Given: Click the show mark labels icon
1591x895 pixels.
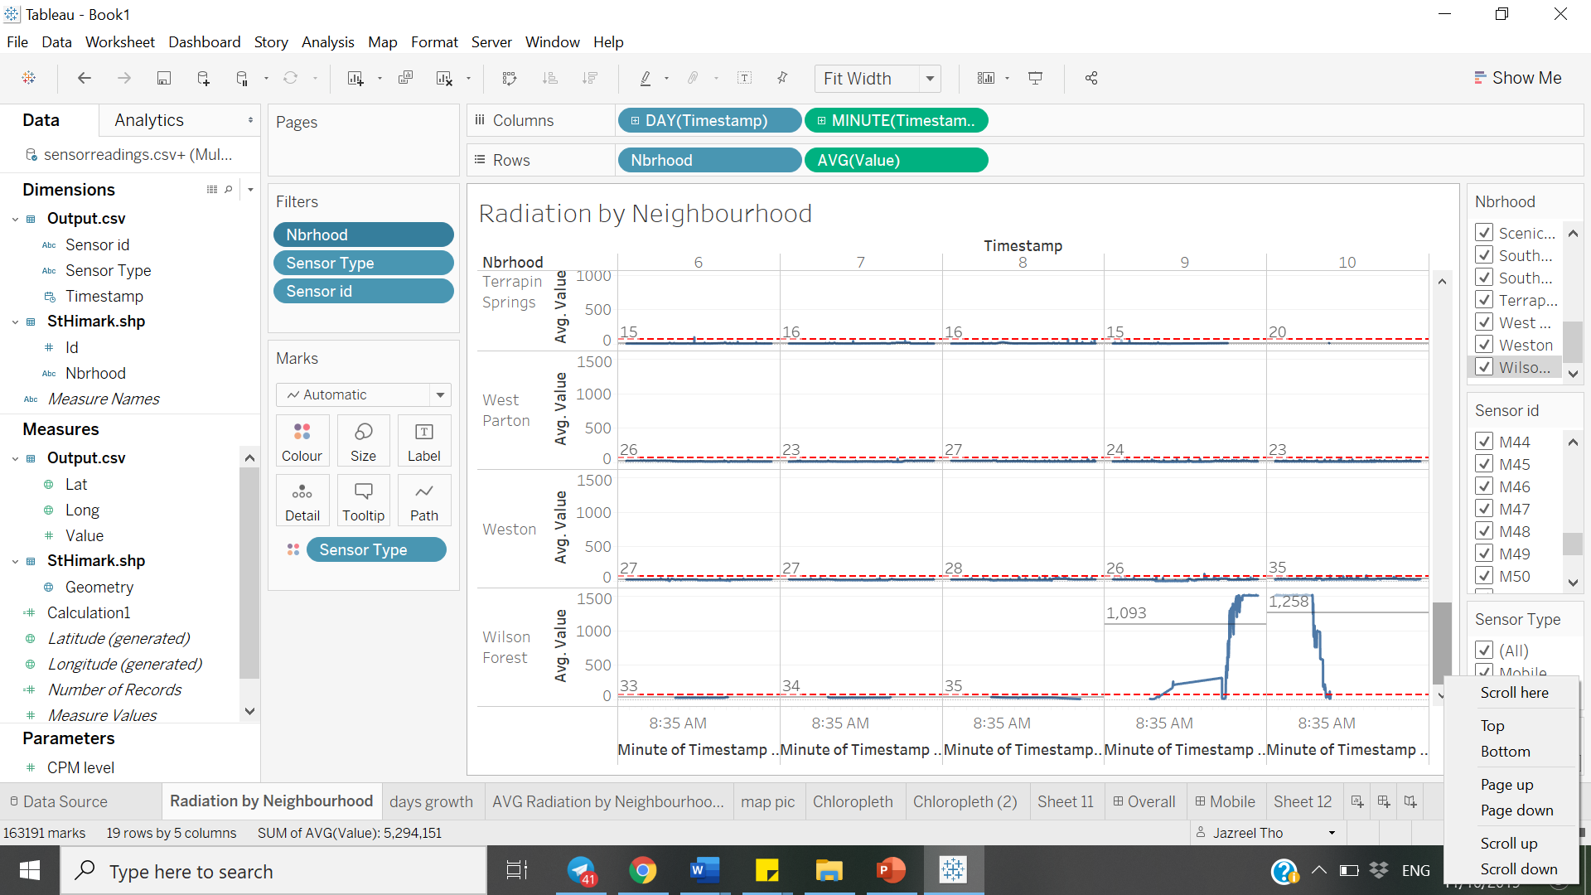Looking at the screenshot, I should click(x=745, y=78).
